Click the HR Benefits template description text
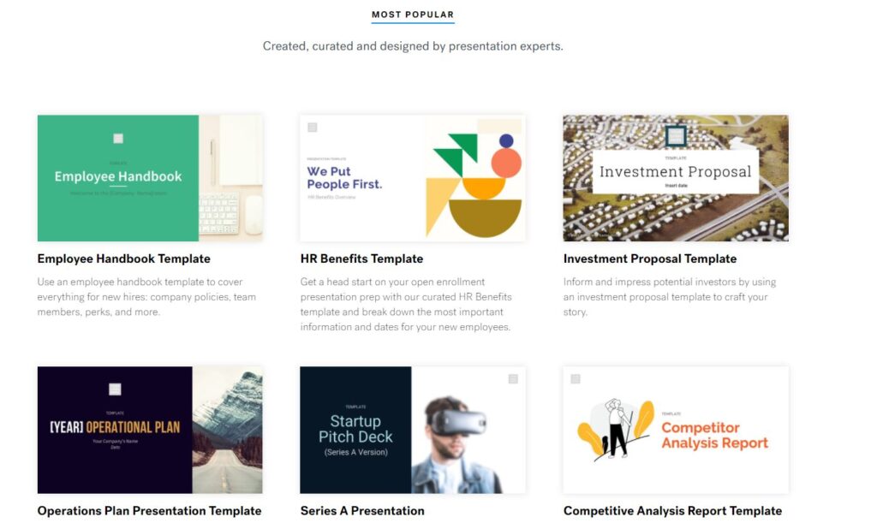The height and width of the screenshot is (523, 877). tap(407, 305)
